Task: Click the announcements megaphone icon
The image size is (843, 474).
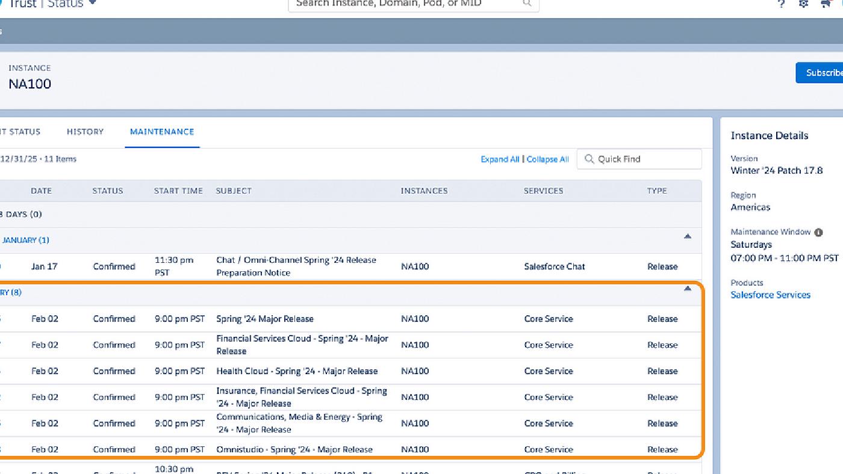Action: [826, 4]
